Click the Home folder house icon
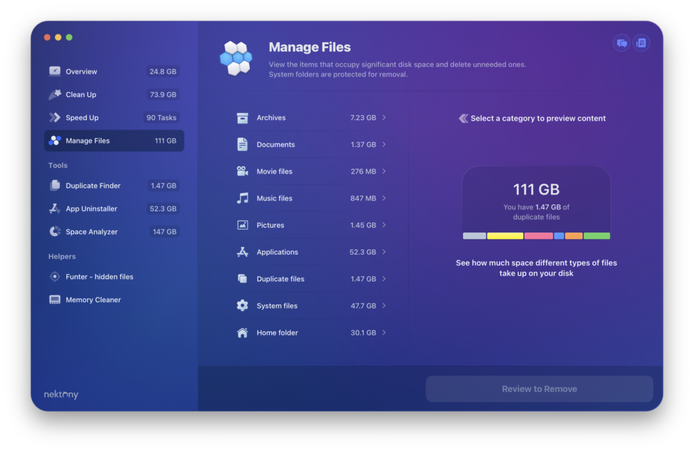 pos(242,333)
